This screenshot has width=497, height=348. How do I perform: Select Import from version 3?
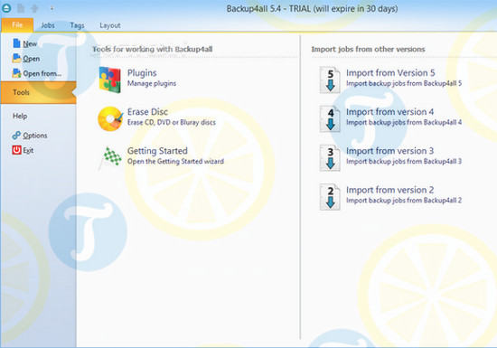[389, 151]
